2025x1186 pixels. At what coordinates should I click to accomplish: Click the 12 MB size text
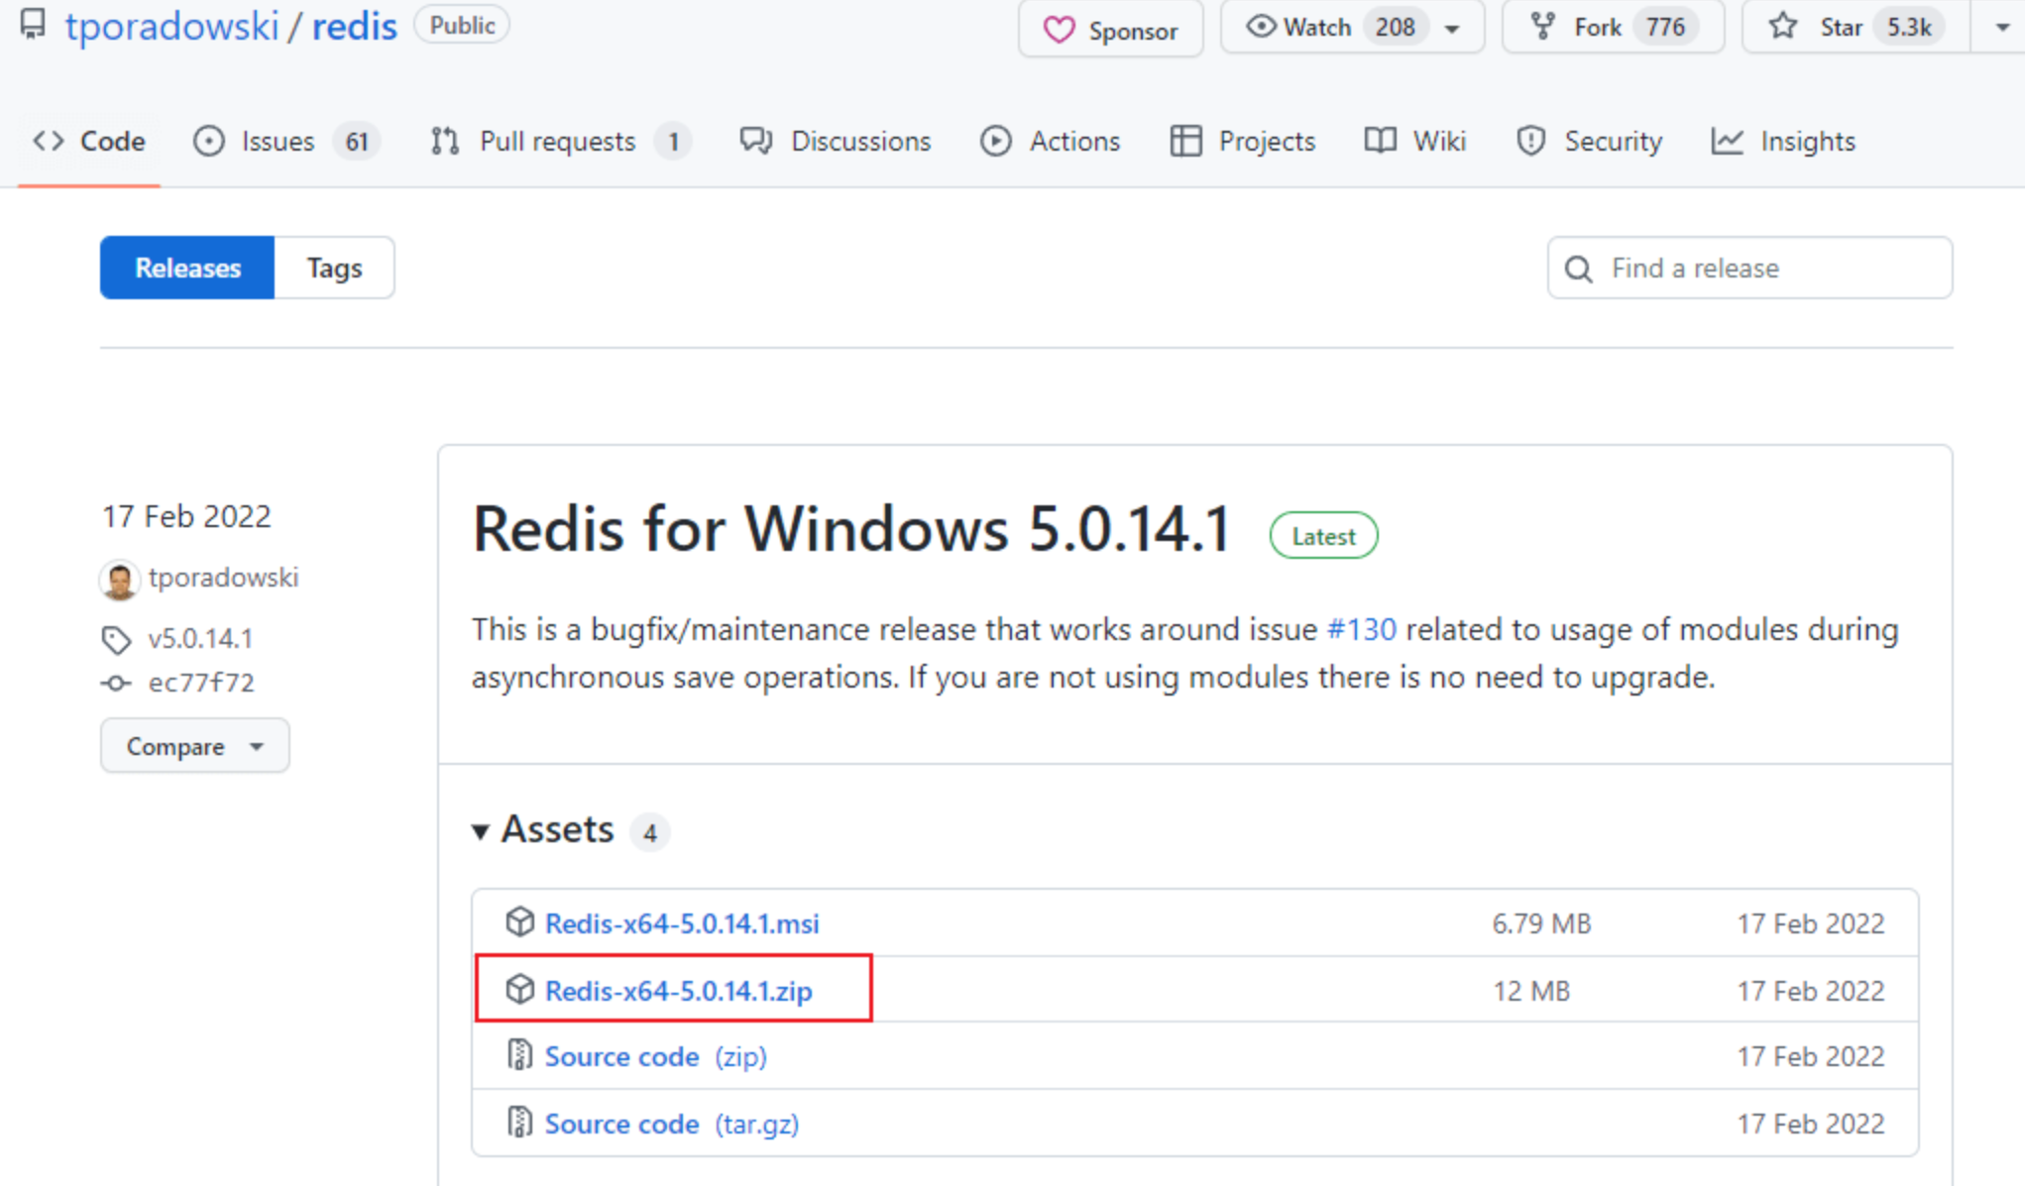1531,991
